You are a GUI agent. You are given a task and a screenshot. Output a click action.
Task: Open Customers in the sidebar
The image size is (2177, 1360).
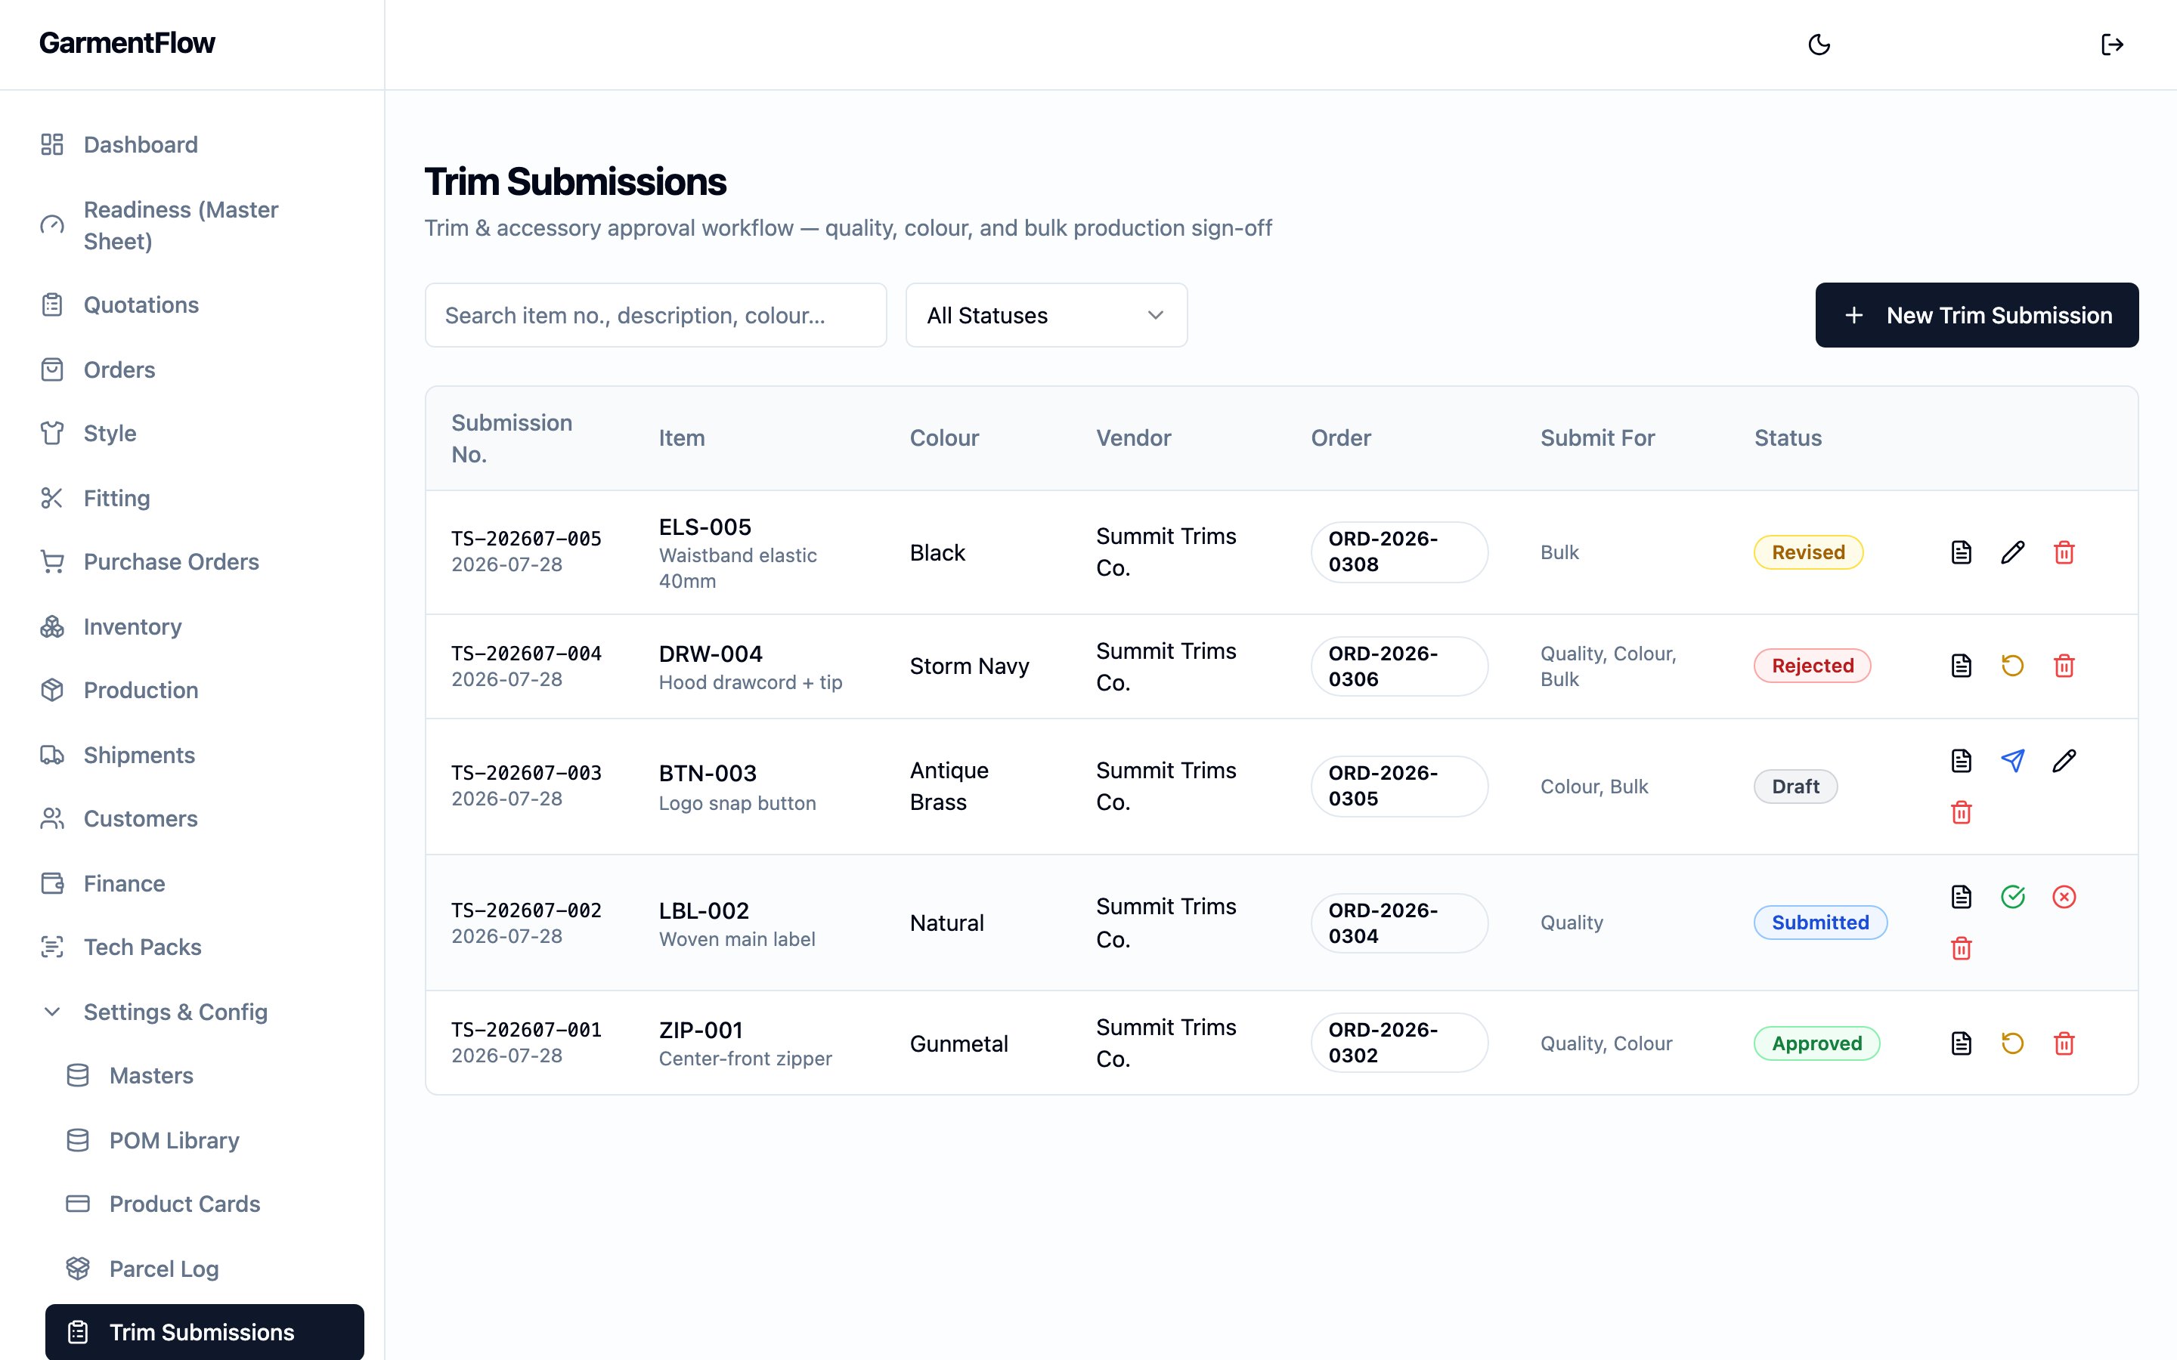point(193,820)
